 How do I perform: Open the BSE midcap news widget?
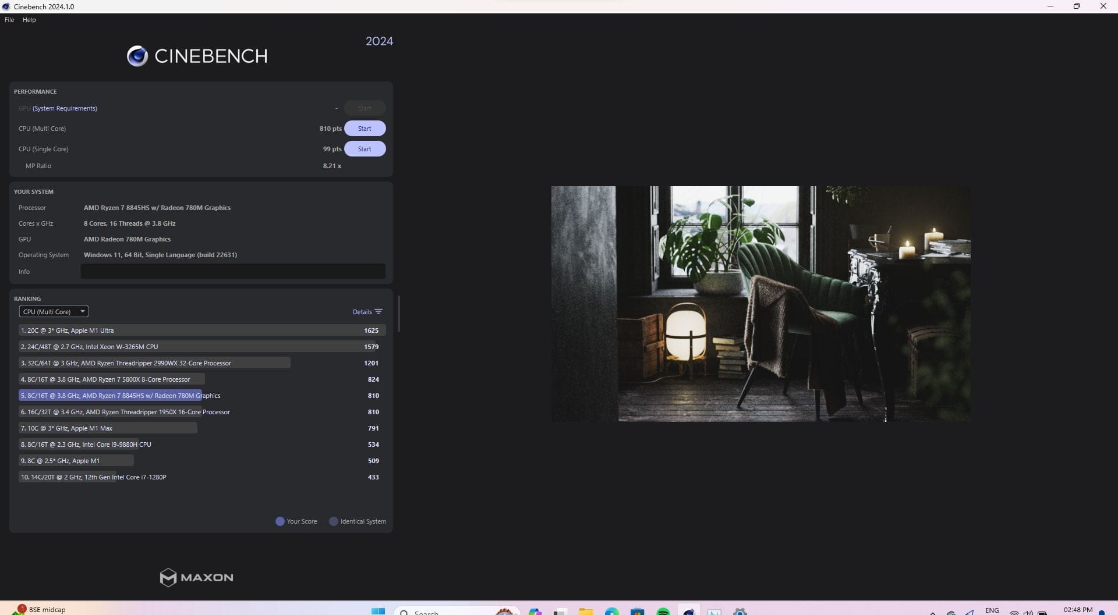coord(38,609)
